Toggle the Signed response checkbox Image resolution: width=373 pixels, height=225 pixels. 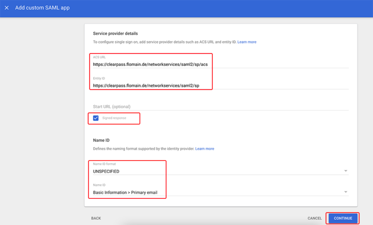(96, 118)
